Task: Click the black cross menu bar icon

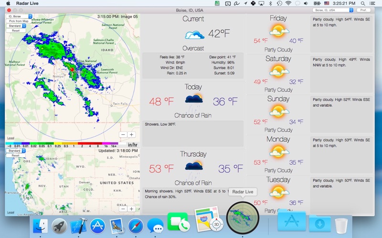Action: [253, 3]
